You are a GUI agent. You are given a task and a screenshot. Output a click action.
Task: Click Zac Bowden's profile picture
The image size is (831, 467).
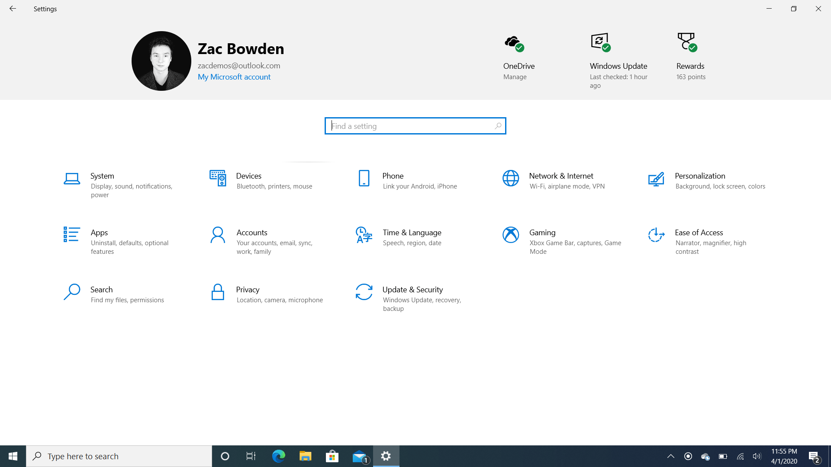[161, 61]
